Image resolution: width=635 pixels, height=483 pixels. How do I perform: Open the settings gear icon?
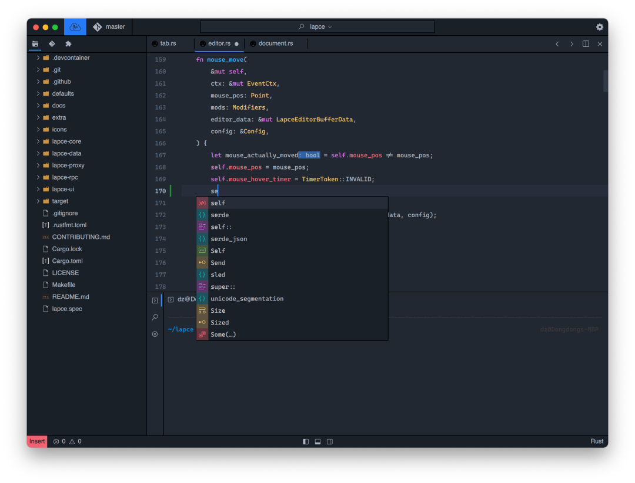599,26
